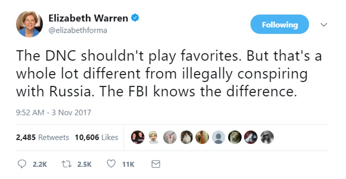The height and width of the screenshot is (179, 346).
Task: Click the reply speech bubble icon
Action: point(22,164)
